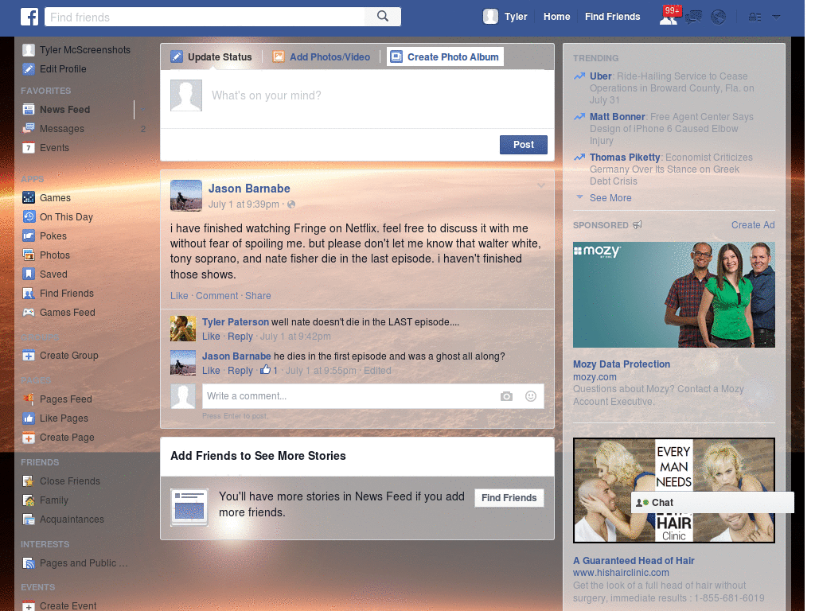Select the Add Photos/Video tab

point(322,56)
